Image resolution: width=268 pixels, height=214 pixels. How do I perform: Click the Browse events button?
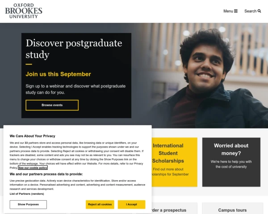point(52,105)
